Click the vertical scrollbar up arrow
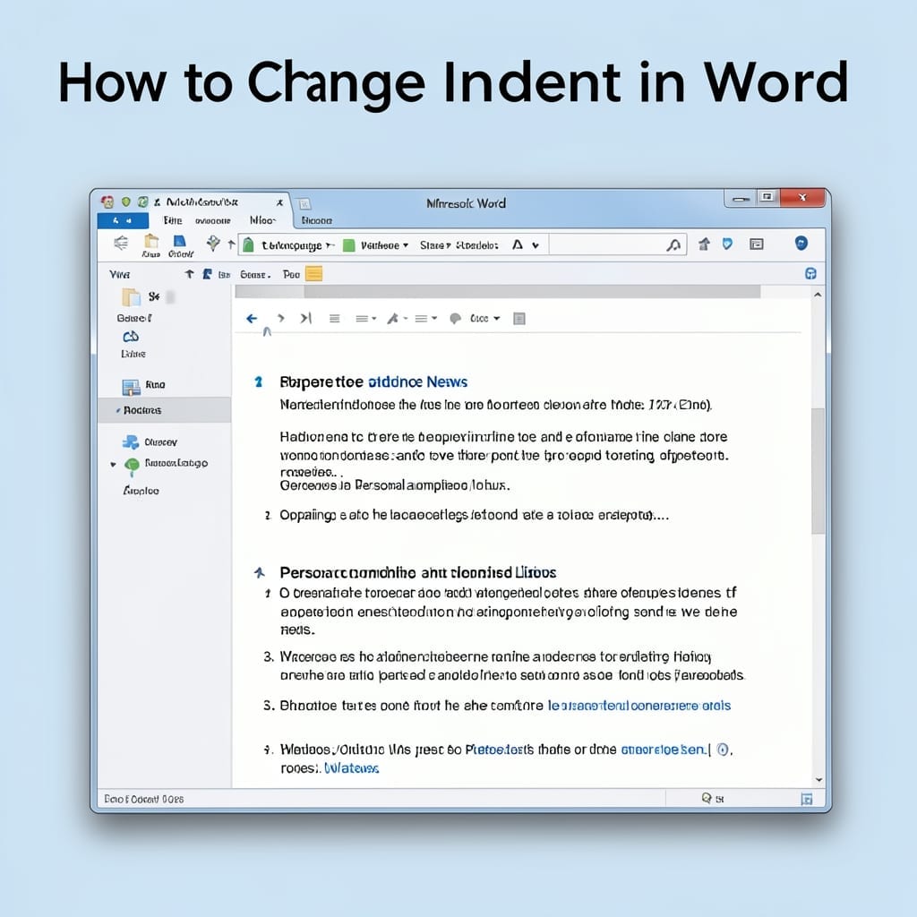The width and height of the screenshot is (917, 917). coord(818,295)
